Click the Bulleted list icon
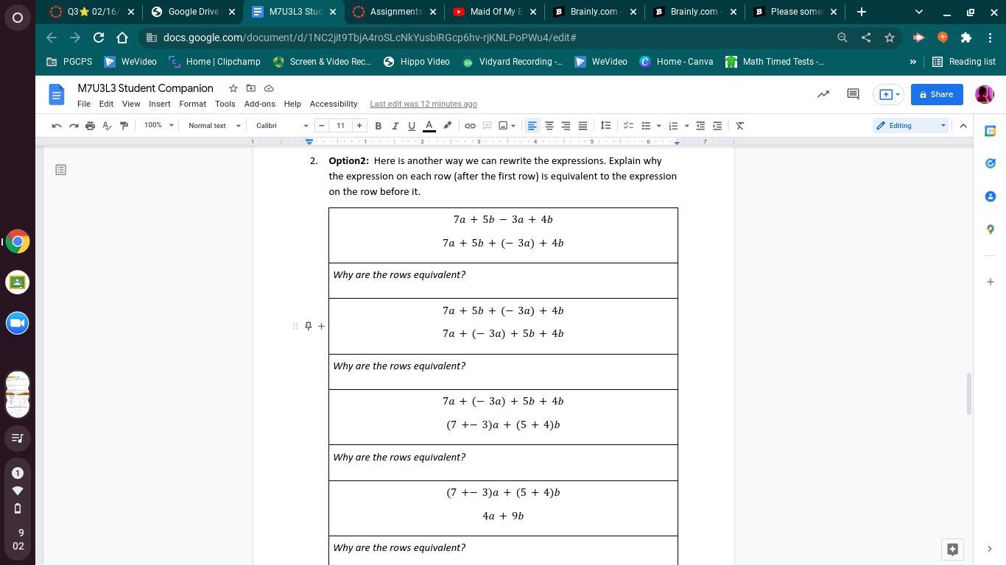 tap(646, 126)
